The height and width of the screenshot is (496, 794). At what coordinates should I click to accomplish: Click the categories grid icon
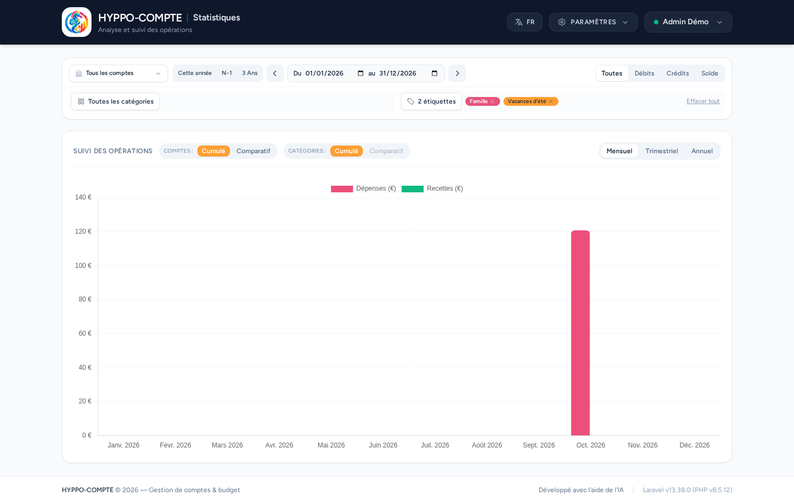(81, 101)
